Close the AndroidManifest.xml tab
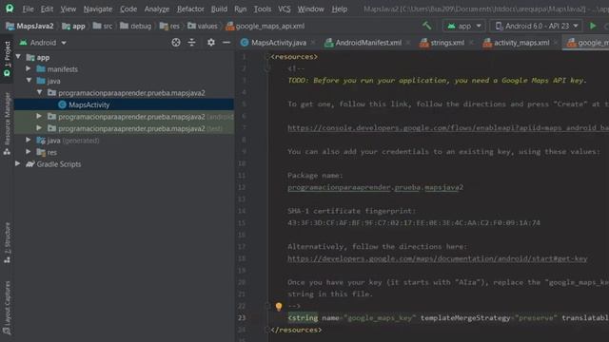 pos(408,43)
